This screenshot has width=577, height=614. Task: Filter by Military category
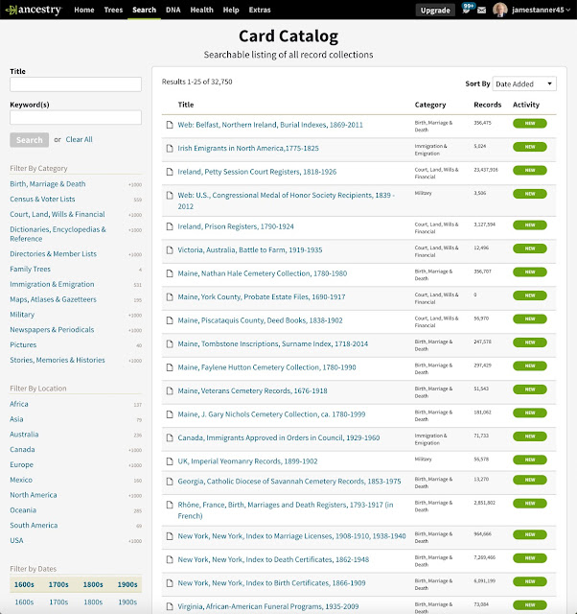tap(22, 315)
